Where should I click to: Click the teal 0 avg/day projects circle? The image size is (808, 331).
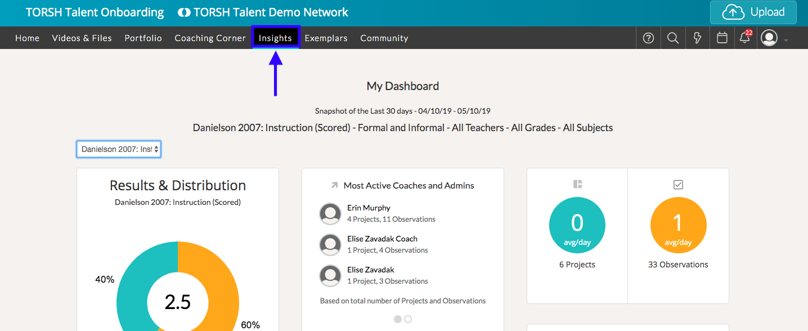pyautogui.click(x=577, y=226)
